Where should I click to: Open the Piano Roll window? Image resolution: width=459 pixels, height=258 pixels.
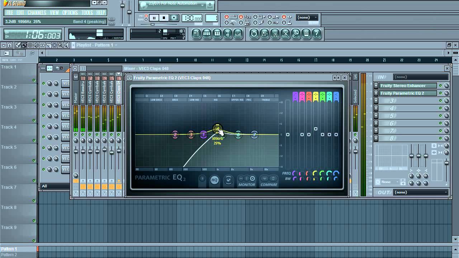[x=217, y=34]
